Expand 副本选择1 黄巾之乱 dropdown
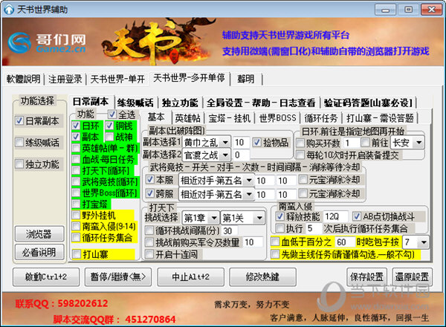446x327 pixels. tap(225, 142)
